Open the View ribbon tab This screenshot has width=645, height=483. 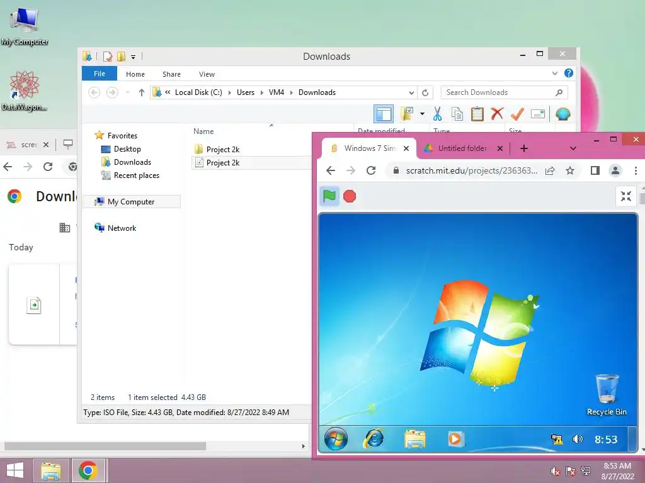click(x=207, y=74)
